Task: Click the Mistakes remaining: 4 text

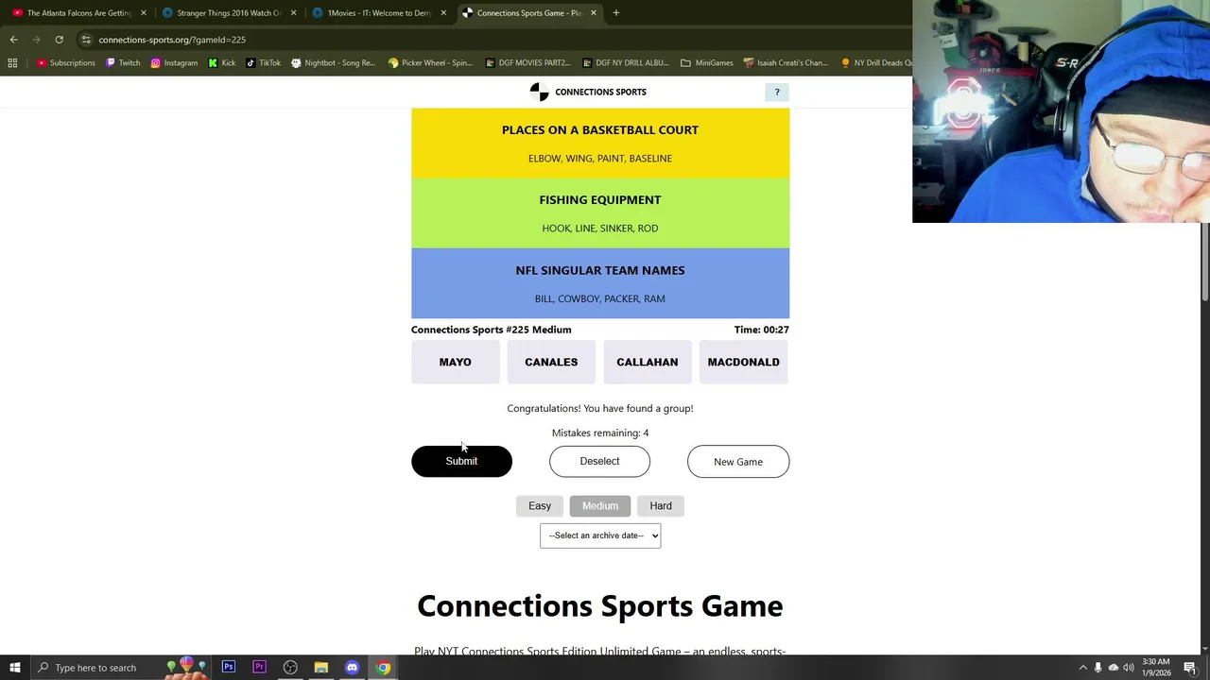Action: click(x=600, y=433)
